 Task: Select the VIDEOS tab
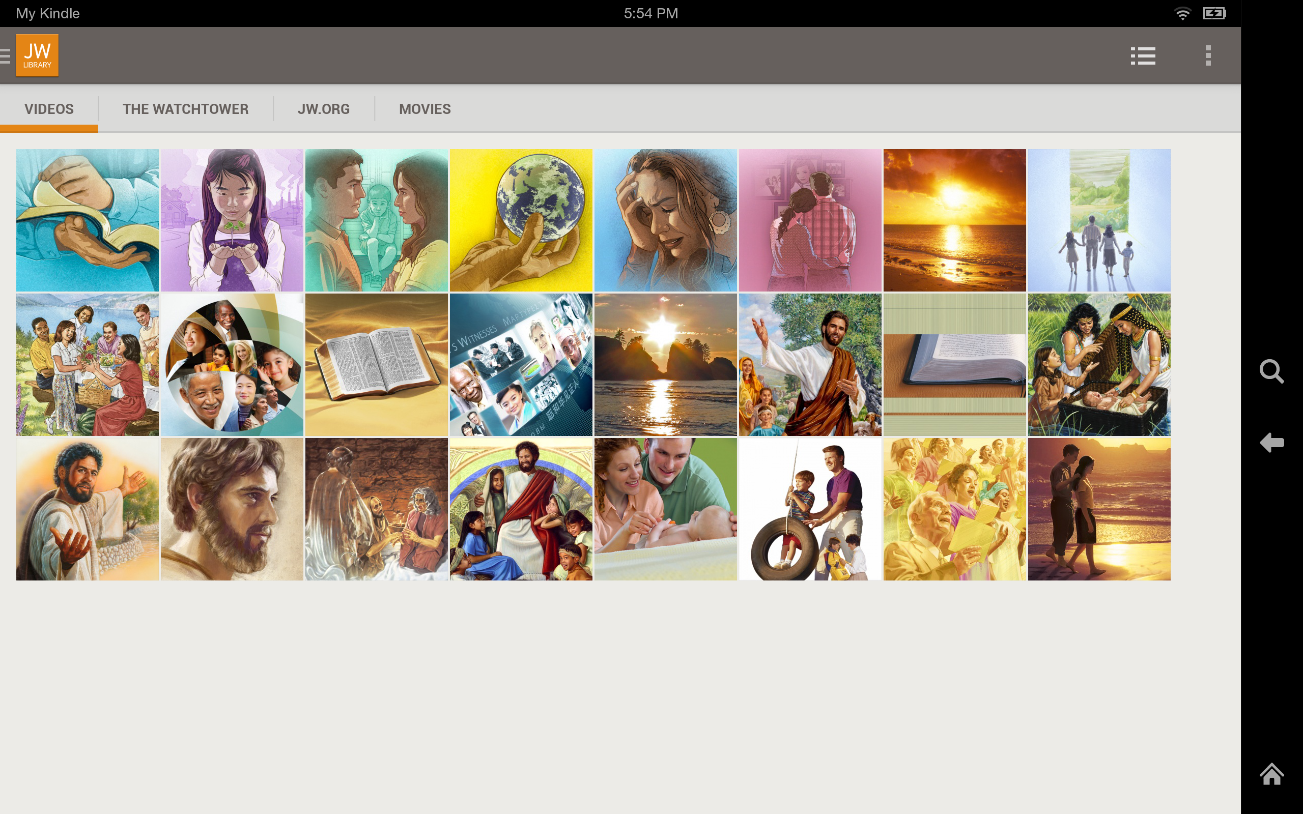(x=49, y=109)
